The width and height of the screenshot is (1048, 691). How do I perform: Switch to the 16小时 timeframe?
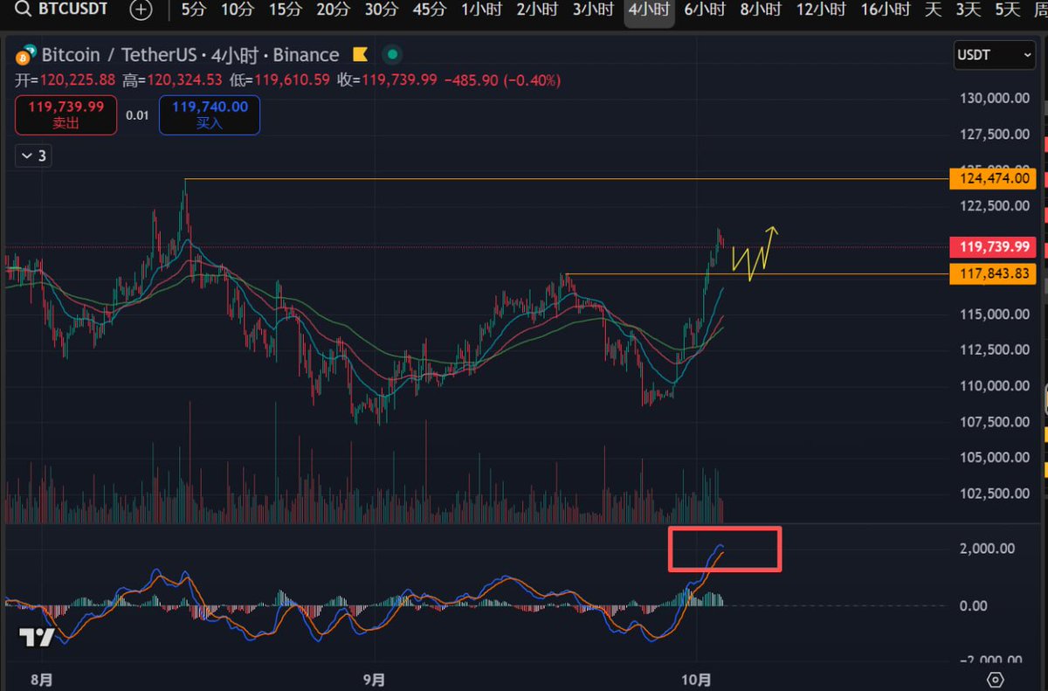pos(886,10)
